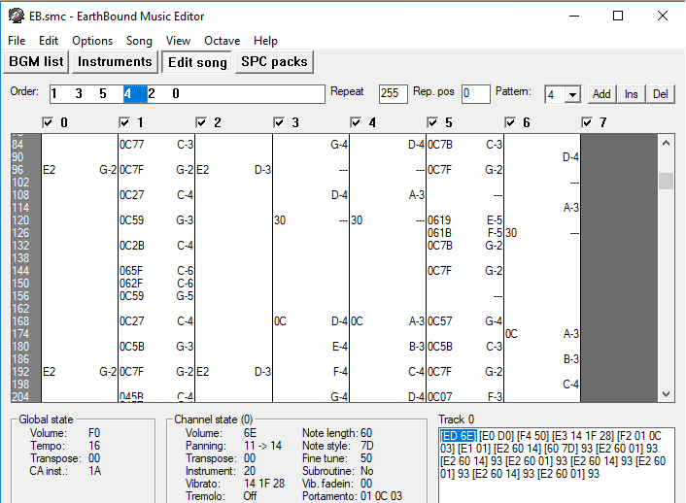Open the File menu
This screenshot has width=686, height=503.
click(17, 41)
